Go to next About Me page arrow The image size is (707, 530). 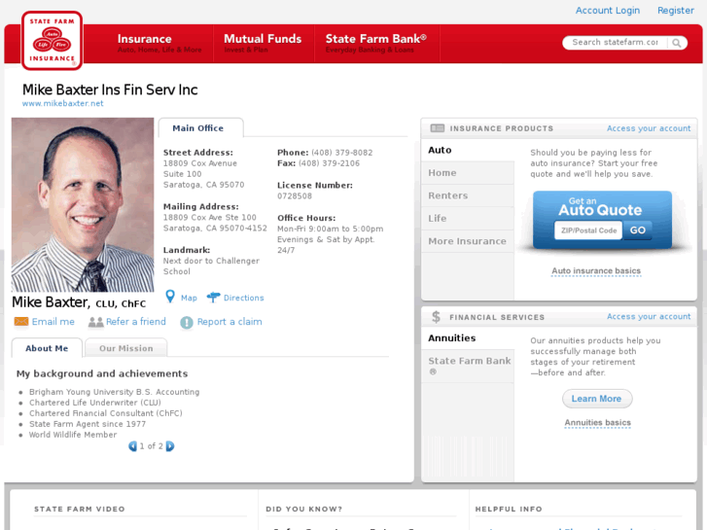(x=170, y=446)
